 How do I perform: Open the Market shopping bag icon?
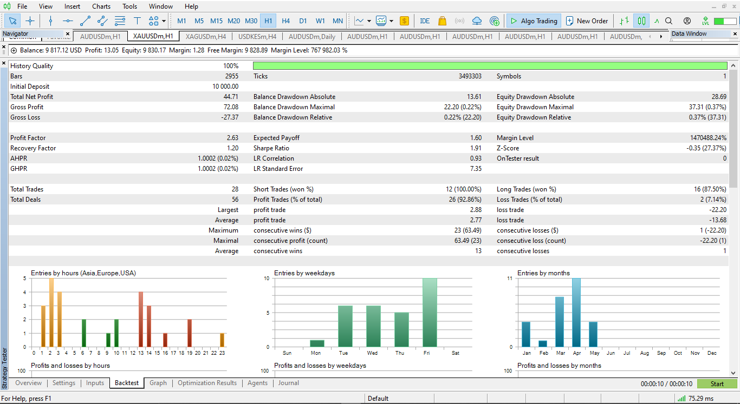point(443,21)
